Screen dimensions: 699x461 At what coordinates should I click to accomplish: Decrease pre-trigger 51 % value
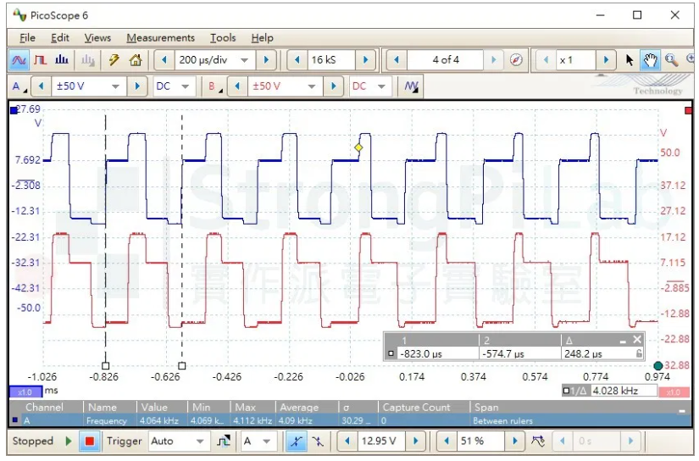coord(447,442)
